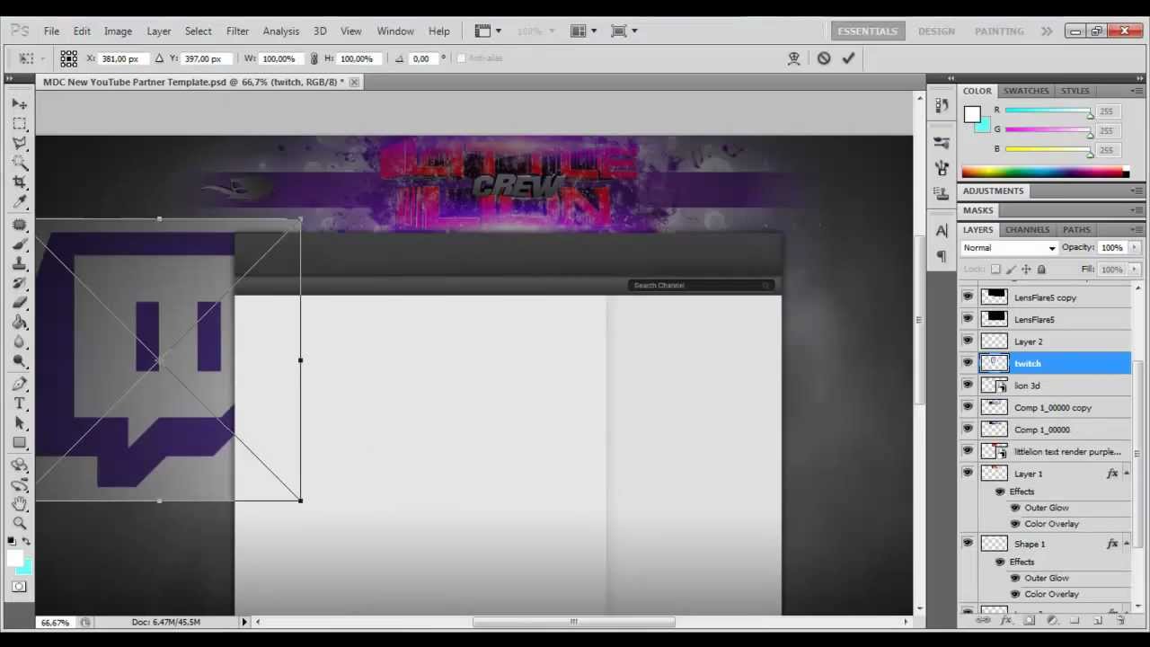Hide the LensFlare5 copy layer
This screenshot has height=647, width=1150.
coord(968,297)
